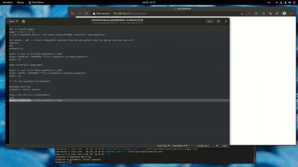Image resolution: width=298 pixels, height=167 pixels.
Task: Click the red recording extension icon in browser
Action: click(249, 13)
